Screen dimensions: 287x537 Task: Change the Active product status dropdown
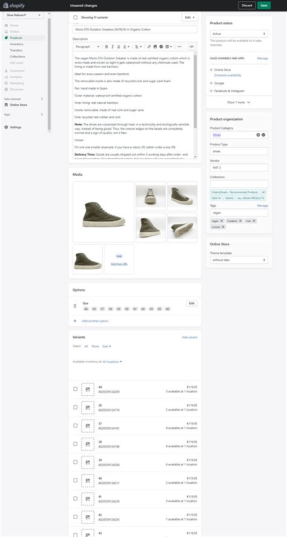tap(239, 34)
